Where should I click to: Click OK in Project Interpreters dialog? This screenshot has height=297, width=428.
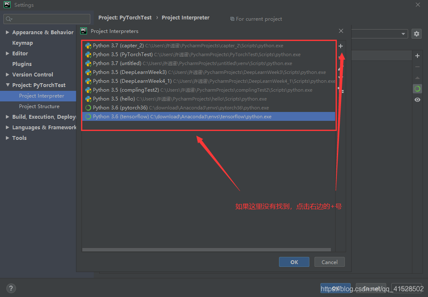click(x=294, y=262)
